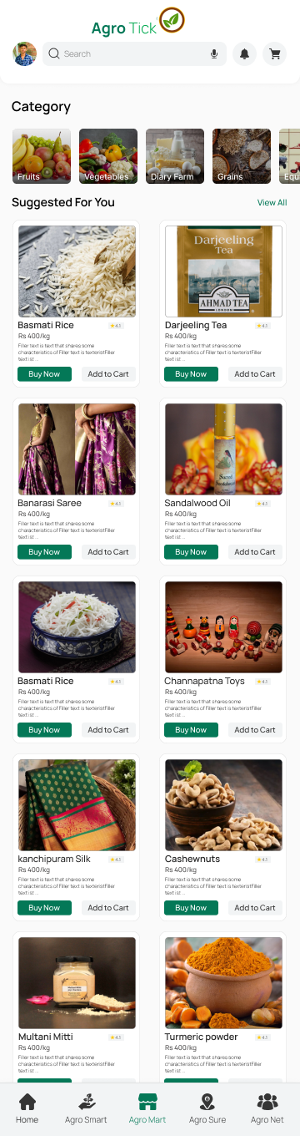Viewport: 300px width, 1136px height.
Task: Click the Agro Tick leaf logo
Action: (172, 19)
